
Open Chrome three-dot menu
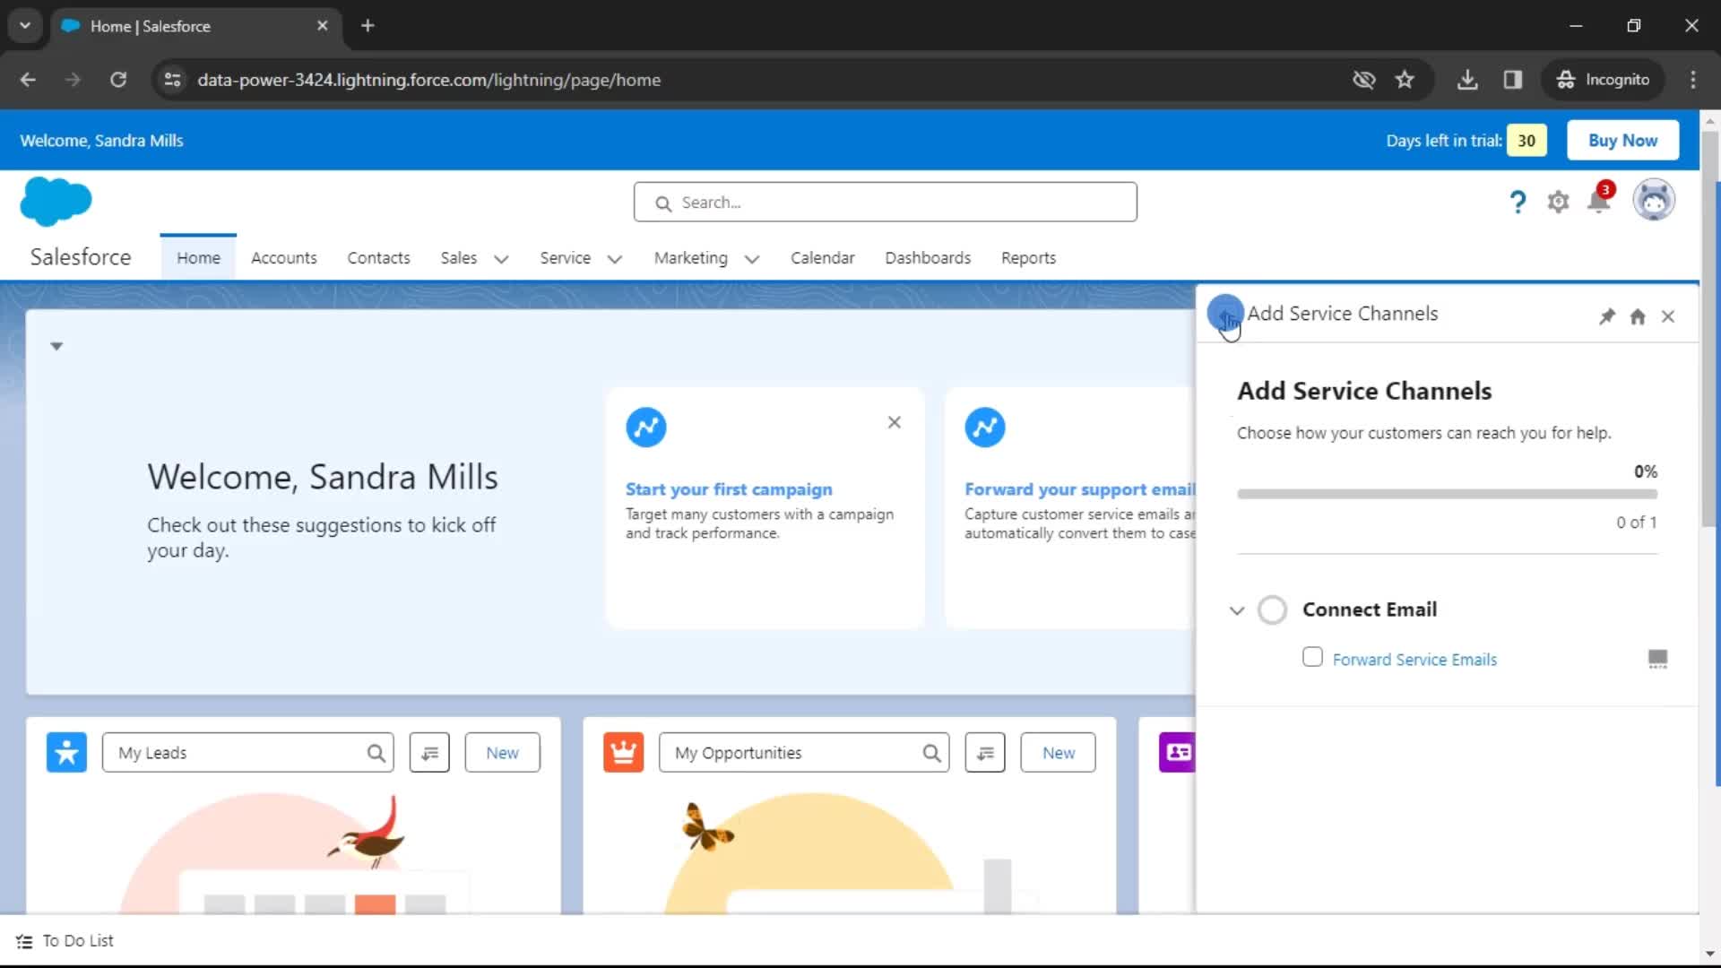(x=1693, y=80)
